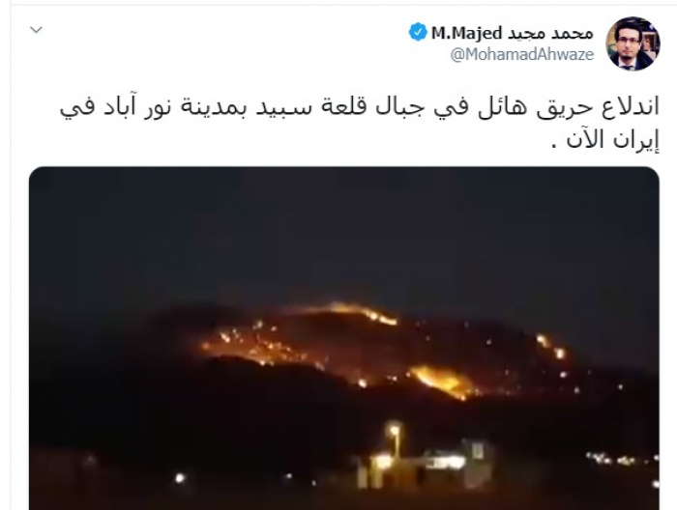The width and height of the screenshot is (677, 510).
Task: Click the dark night sky in video
Action: 344,229
